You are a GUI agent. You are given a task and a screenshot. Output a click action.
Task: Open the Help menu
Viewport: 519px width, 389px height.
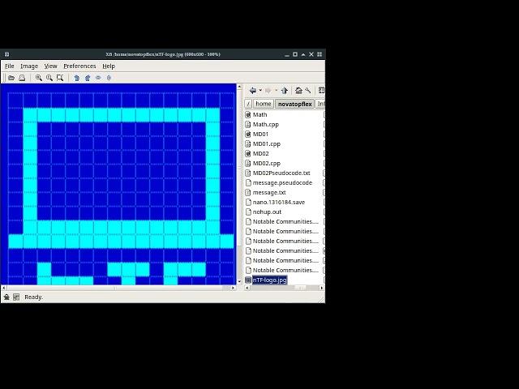click(x=109, y=66)
